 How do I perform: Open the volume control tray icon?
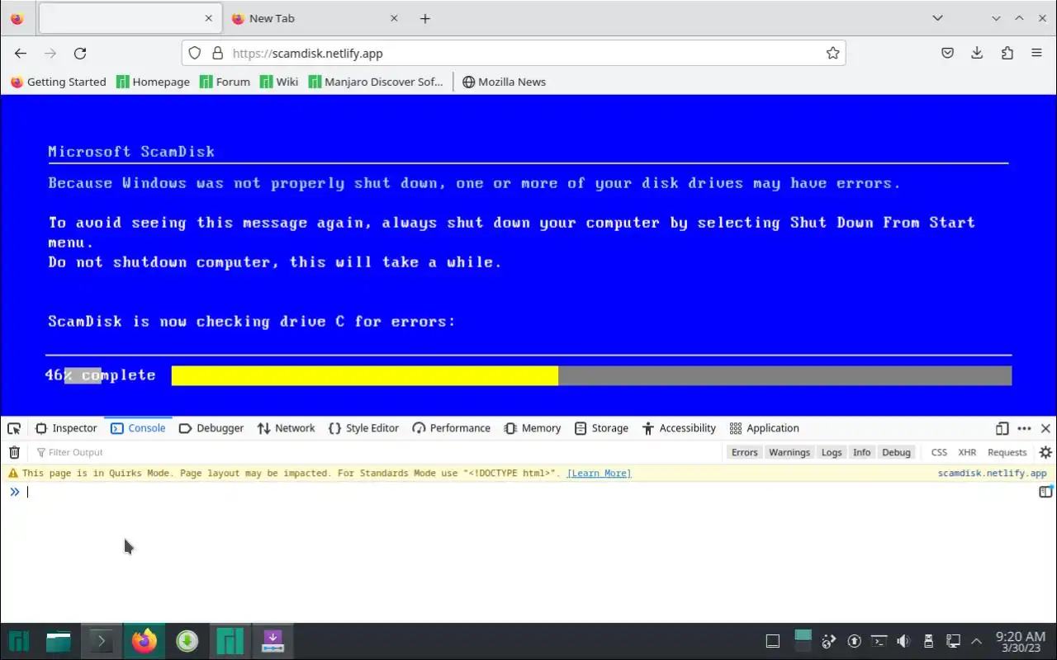[903, 641]
